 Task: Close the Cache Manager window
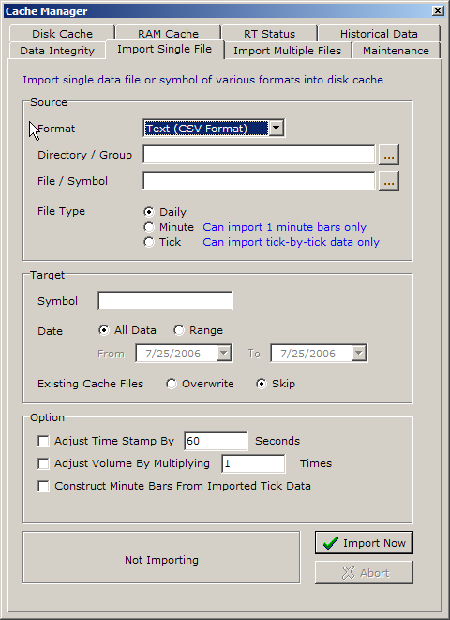tap(438, 10)
